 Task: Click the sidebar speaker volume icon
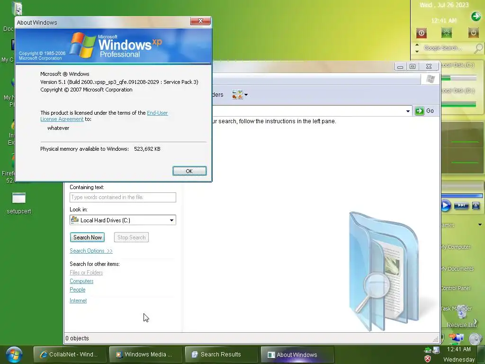(476, 339)
